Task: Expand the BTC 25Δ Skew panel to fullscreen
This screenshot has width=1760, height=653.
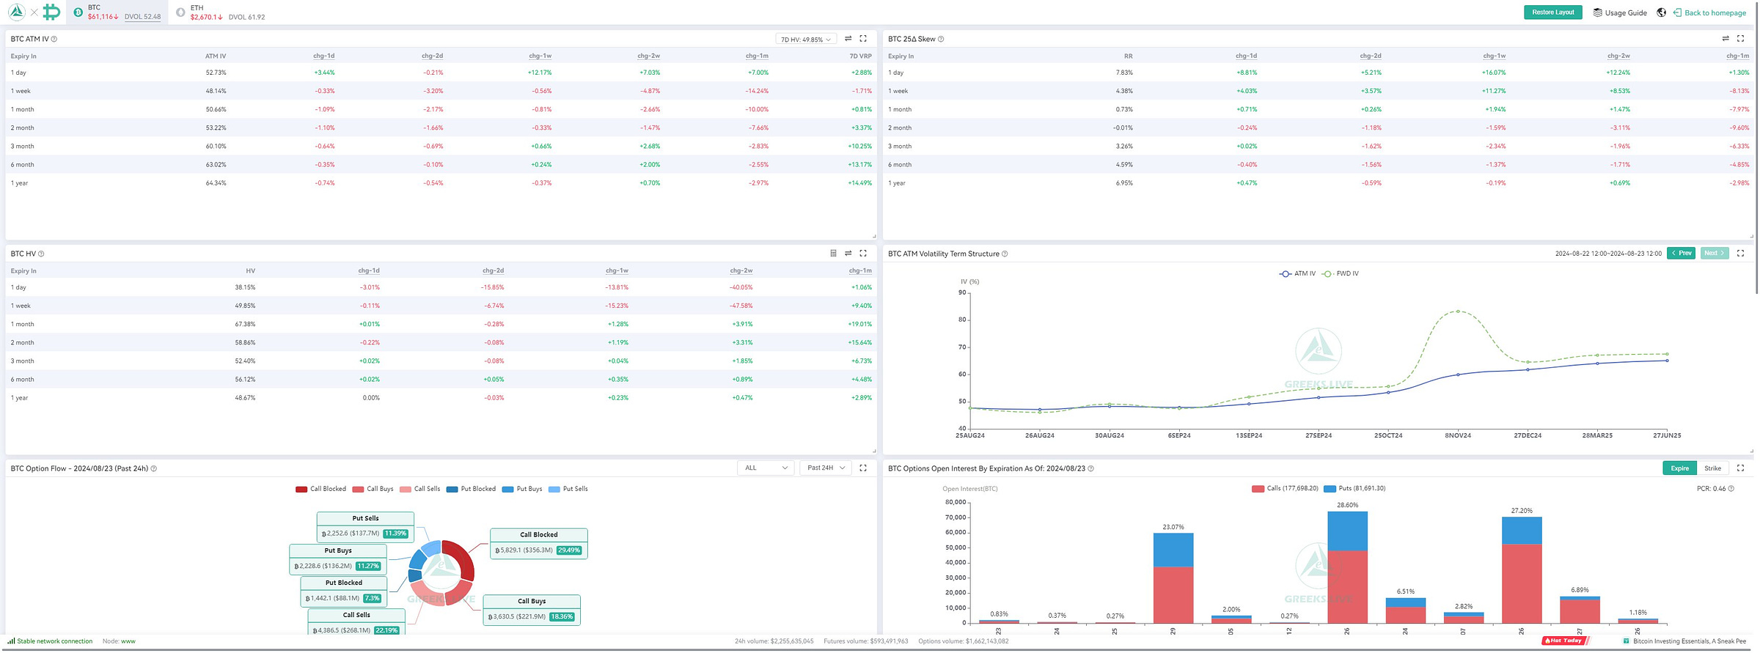Action: [1740, 39]
